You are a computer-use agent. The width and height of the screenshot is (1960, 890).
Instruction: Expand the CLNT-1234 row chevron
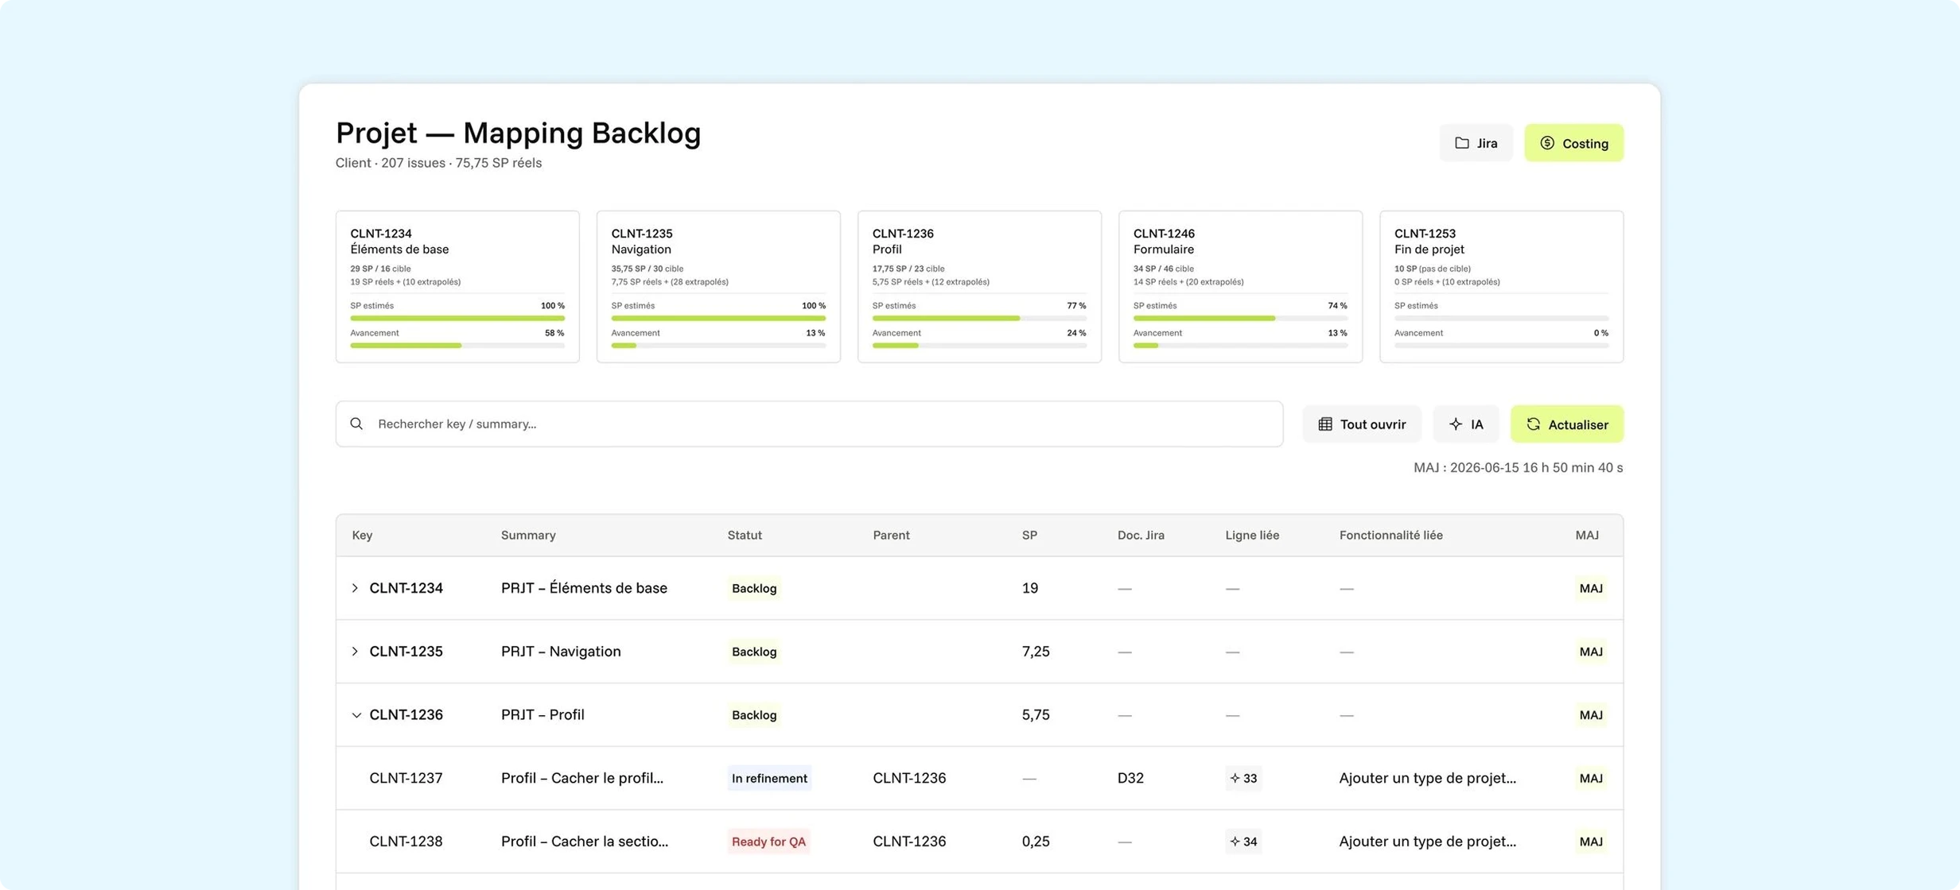(x=355, y=588)
